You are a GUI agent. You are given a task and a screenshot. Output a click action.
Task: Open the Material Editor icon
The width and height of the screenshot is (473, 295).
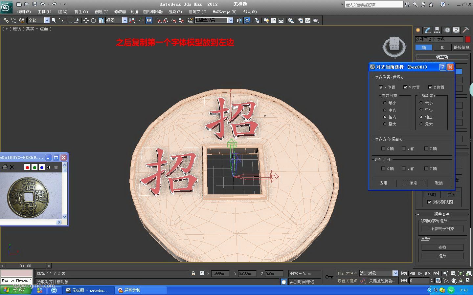(x=291, y=20)
